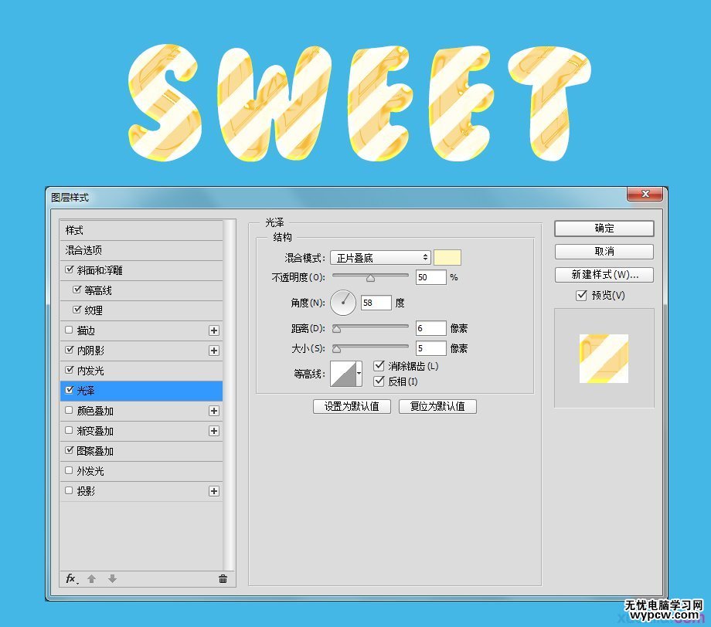Click the 角度 angle dial to set 58 degrees
Viewport: 711px width, 627px height.
(343, 303)
